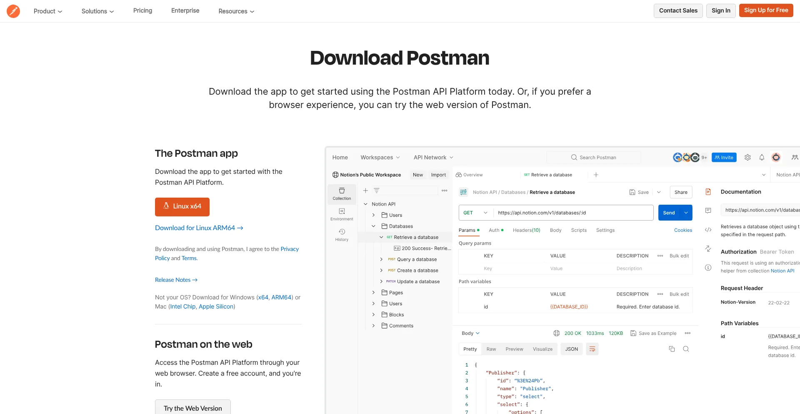The height and width of the screenshot is (414, 800).
Task: Expand the Pages folder
Action: pos(373,292)
